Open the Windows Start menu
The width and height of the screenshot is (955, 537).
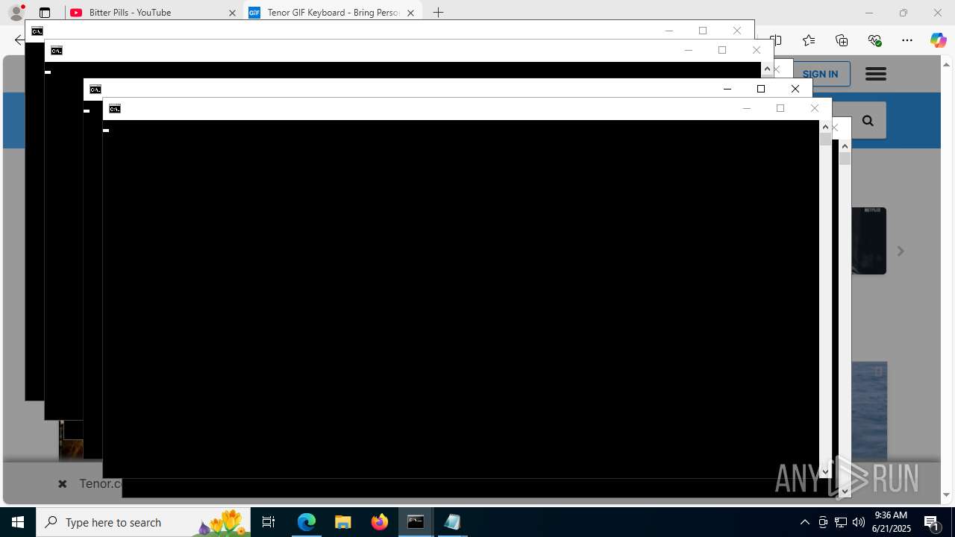tap(18, 522)
